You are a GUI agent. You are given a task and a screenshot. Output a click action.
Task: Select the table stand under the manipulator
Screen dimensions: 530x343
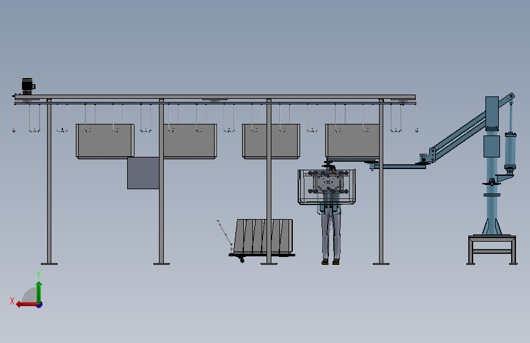pyautogui.click(x=492, y=250)
